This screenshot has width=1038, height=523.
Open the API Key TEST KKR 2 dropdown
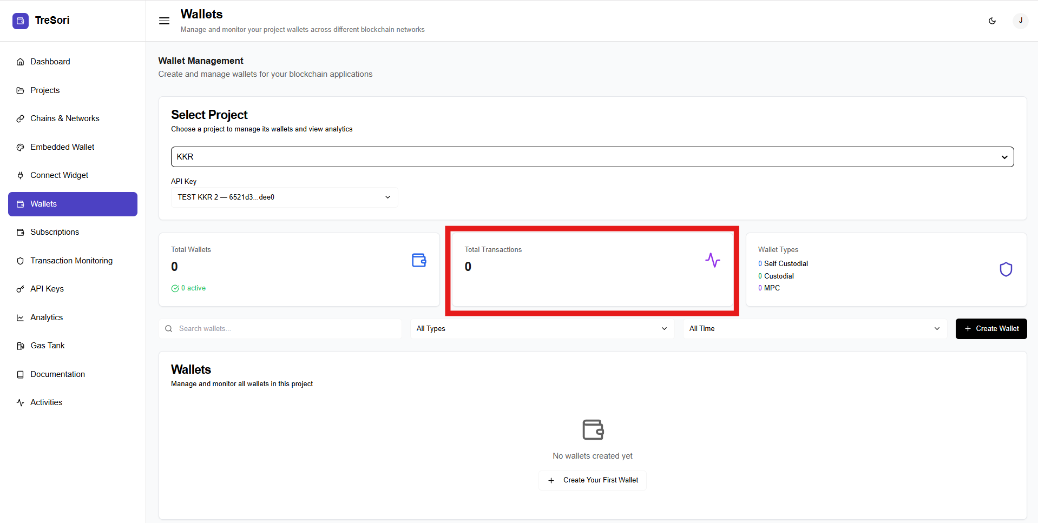click(284, 197)
